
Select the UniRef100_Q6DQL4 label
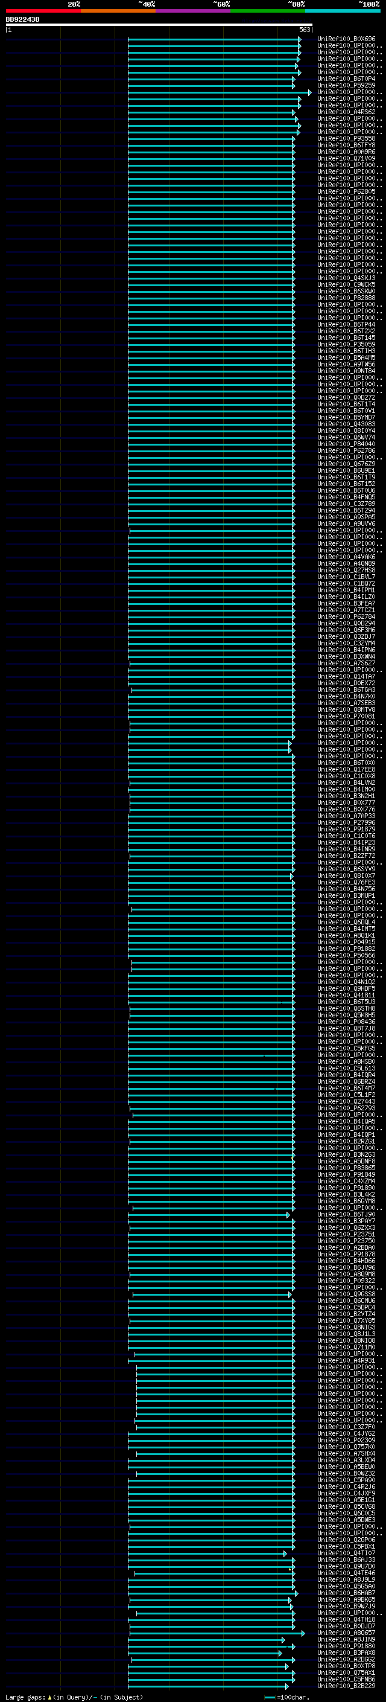tap(346, 923)
